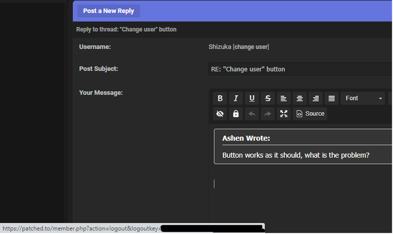Place the cursor below the quote in the message area
Viewport: 393px width, 234px height.
(301, 184)
